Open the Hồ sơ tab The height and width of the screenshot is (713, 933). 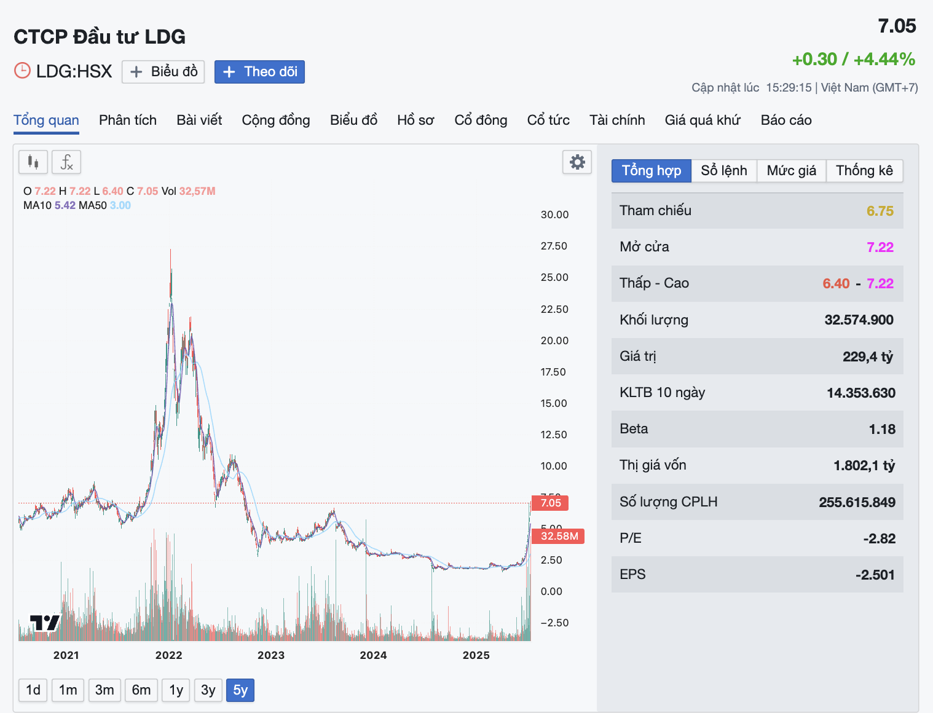coord(415,120)
